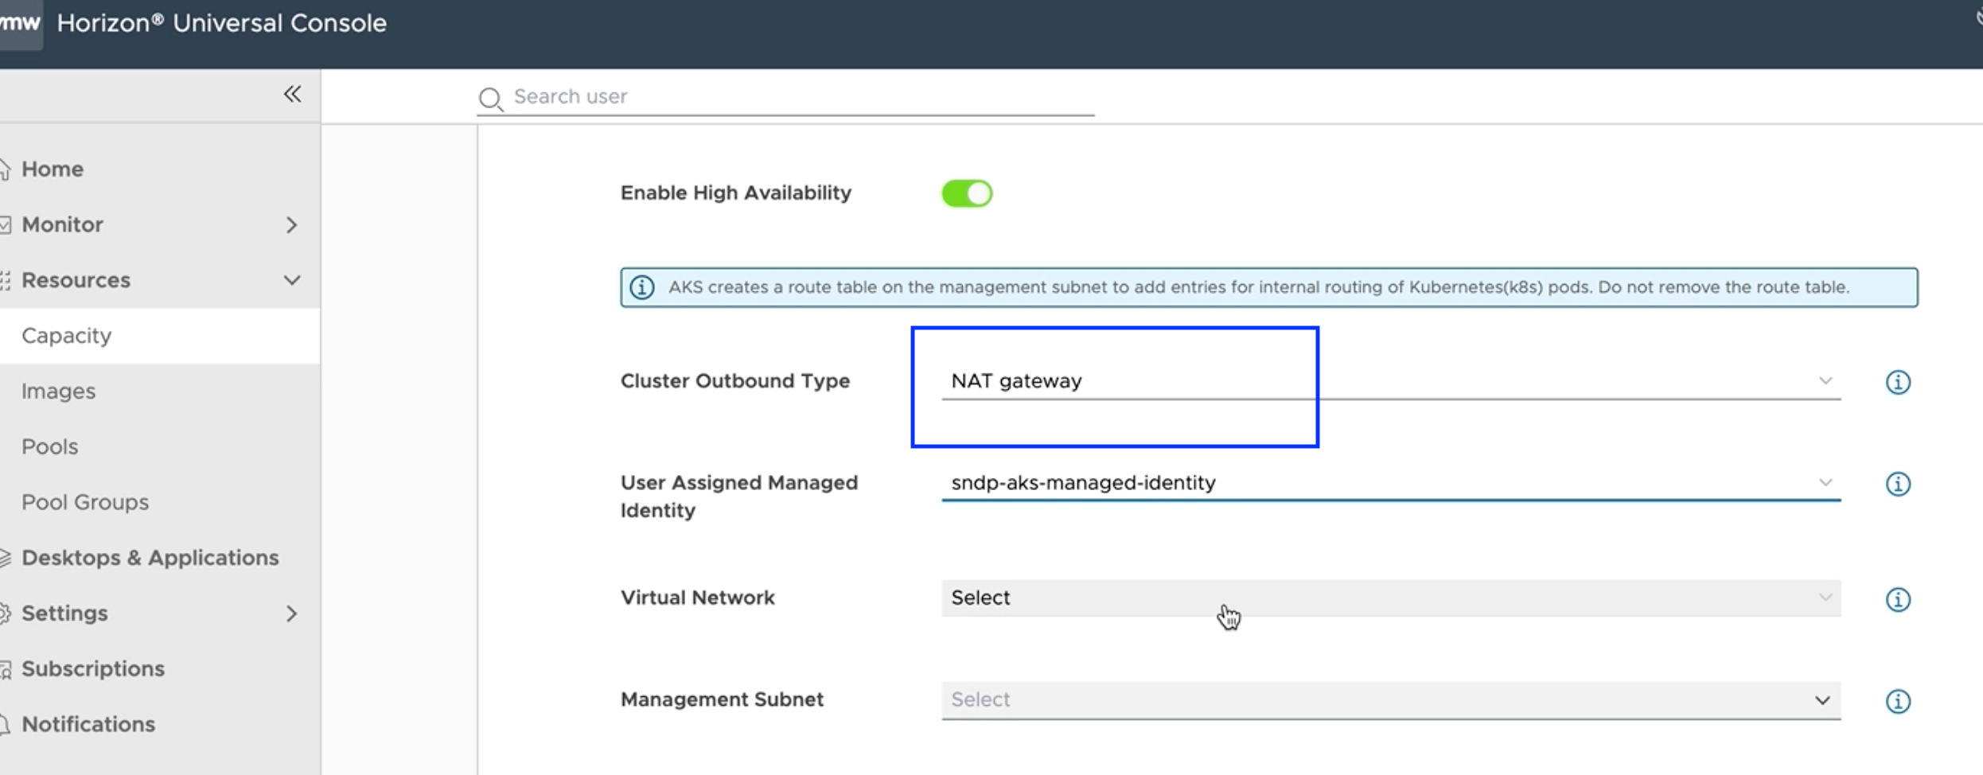
Task: Go to Home in sidebar
Action: coord(53,169)
